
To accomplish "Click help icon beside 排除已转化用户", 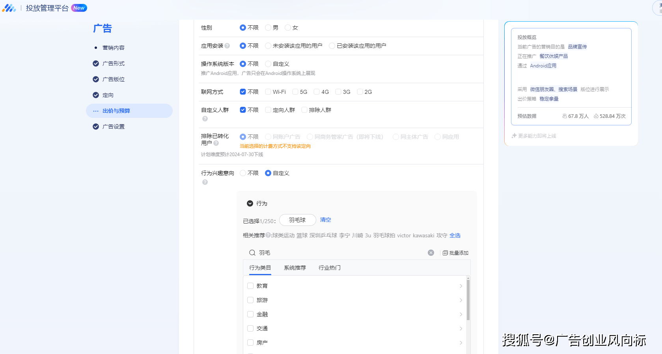I will (216, 143).
